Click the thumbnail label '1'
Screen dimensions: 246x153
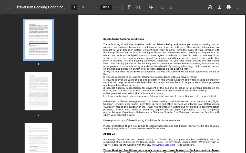38,64
